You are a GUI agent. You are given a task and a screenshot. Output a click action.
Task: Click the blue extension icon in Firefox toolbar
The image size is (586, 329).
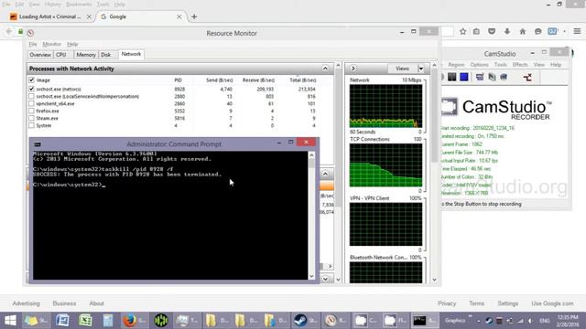552,32
